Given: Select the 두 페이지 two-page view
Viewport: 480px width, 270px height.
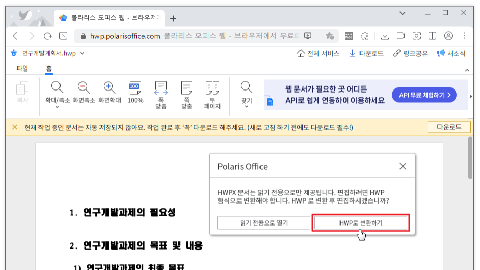Looking at the screenshot, I should 212,95.
